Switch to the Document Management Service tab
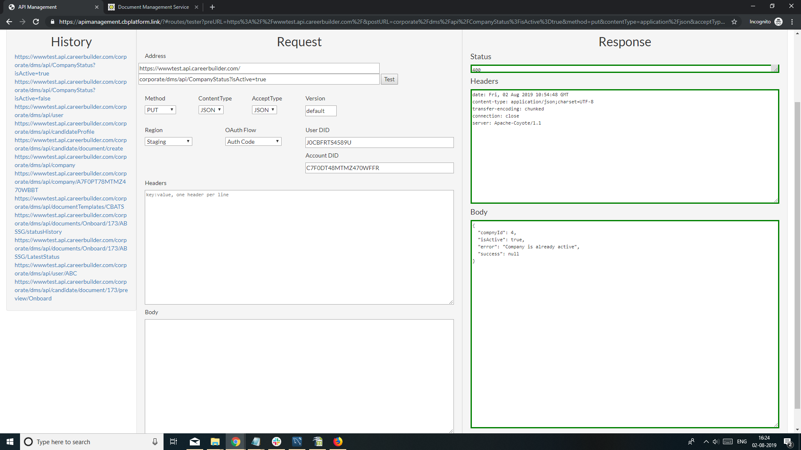The image size is (801, 450). pos(153,7)
